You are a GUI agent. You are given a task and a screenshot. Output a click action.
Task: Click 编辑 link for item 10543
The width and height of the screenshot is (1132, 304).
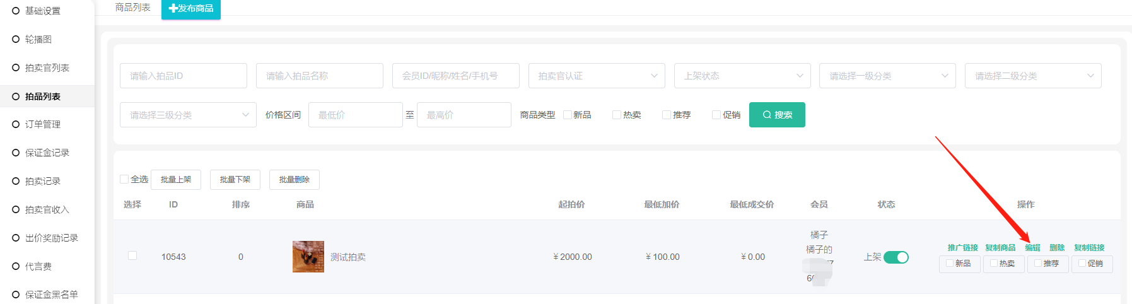pos(1032,248)
